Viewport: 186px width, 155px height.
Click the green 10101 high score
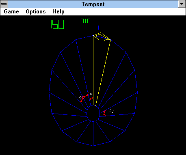pos(86,21)
